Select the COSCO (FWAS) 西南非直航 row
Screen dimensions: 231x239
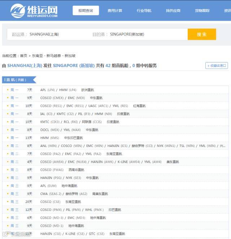coord(115,170)
